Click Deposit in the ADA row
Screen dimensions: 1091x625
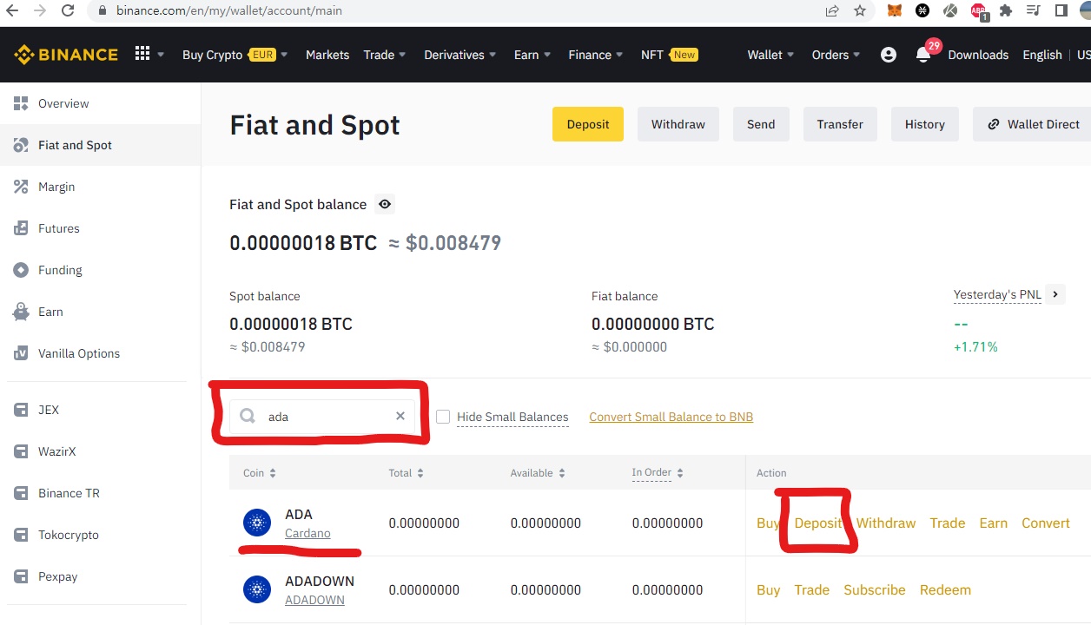pyautogui.click(x=818, y=523)
